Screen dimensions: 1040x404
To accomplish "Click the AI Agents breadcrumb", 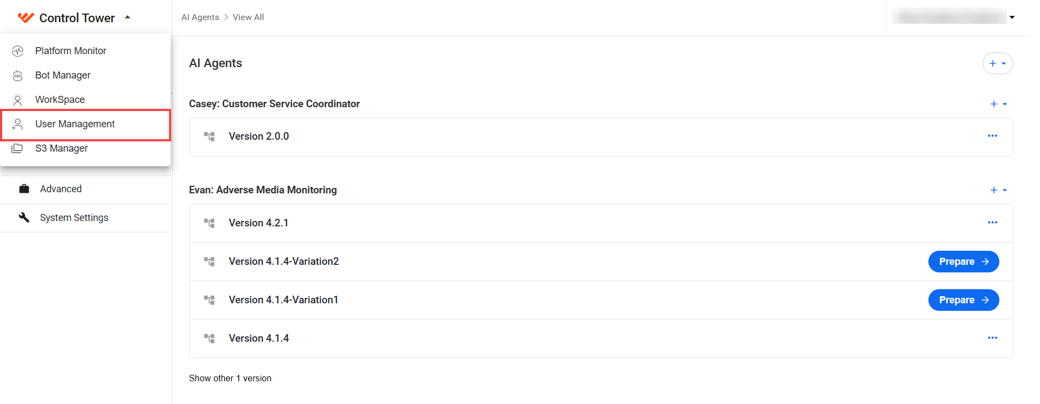I will tap(200, 17).
